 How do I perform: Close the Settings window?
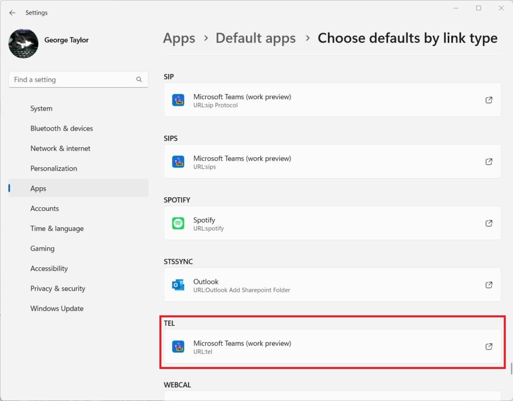[501, 8]
